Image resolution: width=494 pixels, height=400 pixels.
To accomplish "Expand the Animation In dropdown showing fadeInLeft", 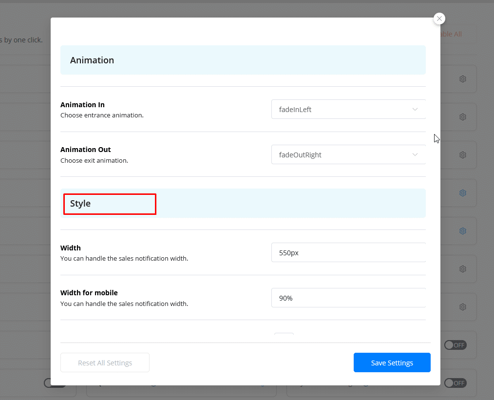I will [348, 110].
